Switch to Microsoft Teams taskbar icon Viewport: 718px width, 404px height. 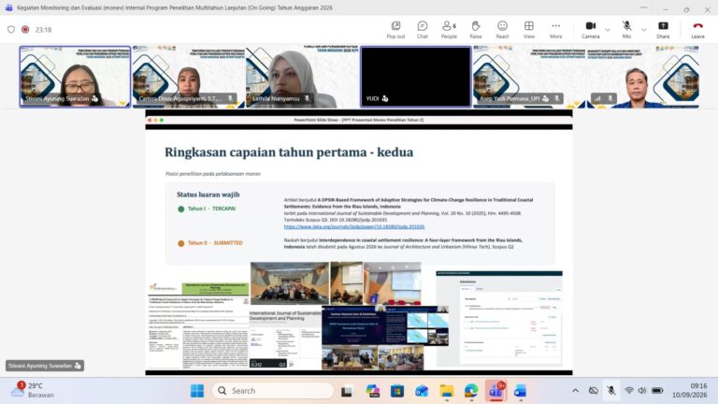click(495, 391)
